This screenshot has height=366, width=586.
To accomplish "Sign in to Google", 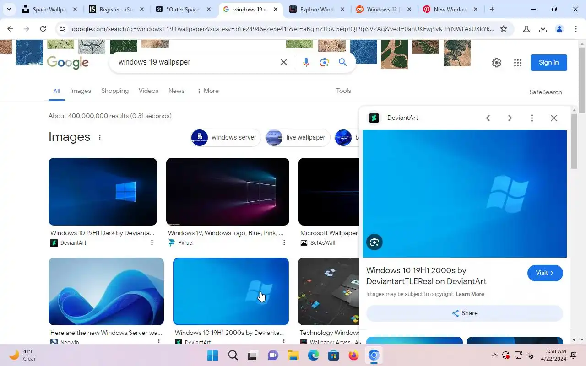I will [x=548, y=63].
